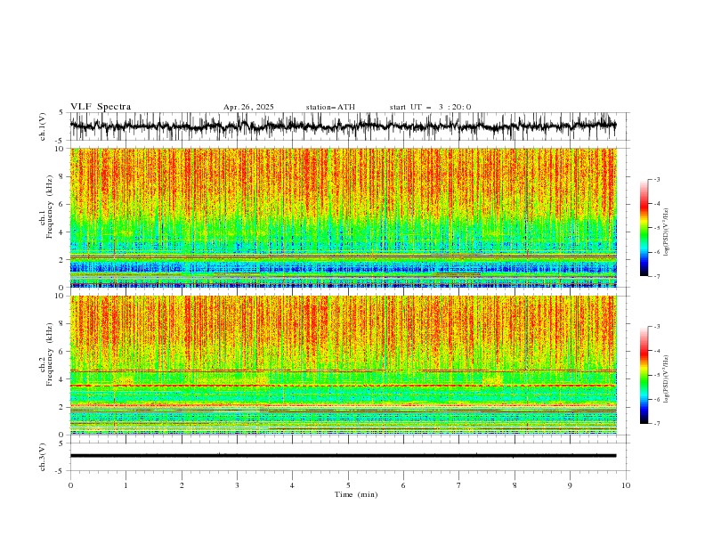Click the time axis tick label "8"

coord(515,485)
